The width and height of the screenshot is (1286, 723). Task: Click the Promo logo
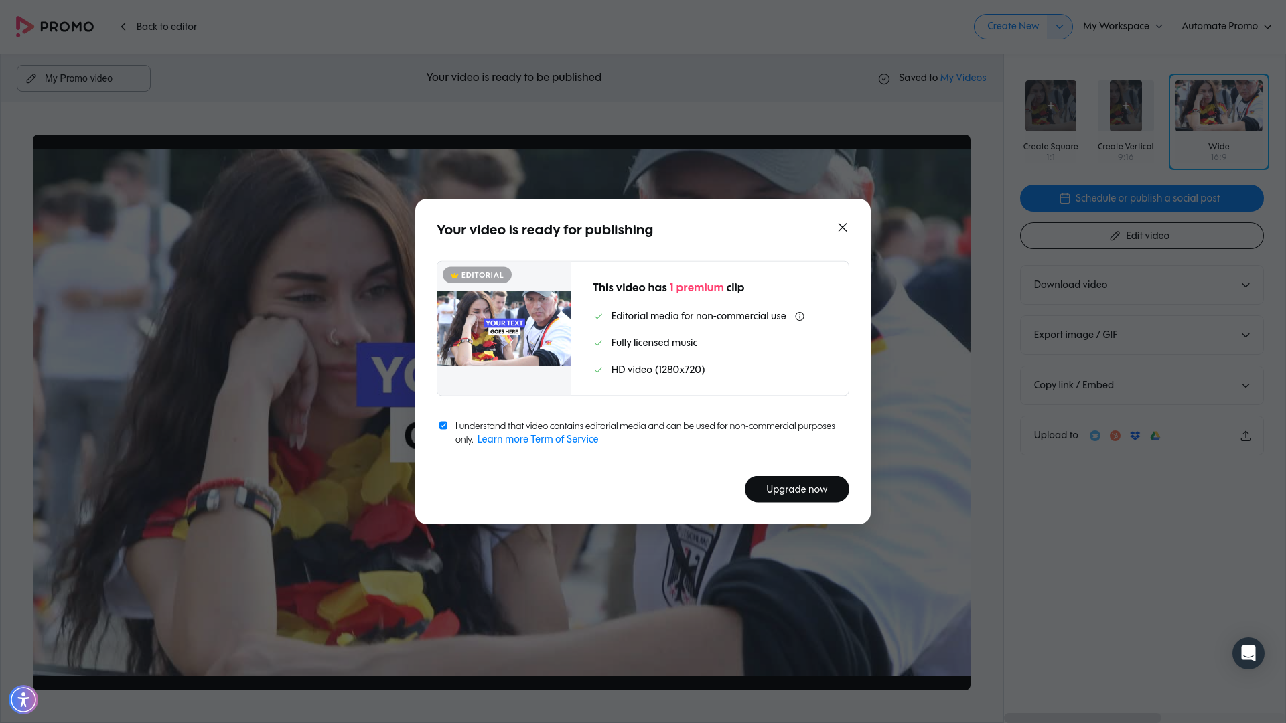coord(55,27)
